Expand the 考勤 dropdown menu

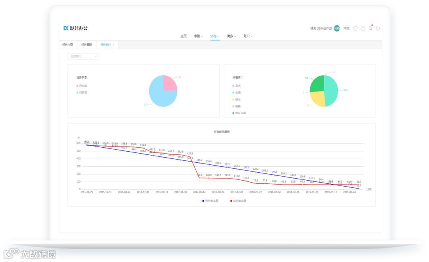[x=198, y=36]
